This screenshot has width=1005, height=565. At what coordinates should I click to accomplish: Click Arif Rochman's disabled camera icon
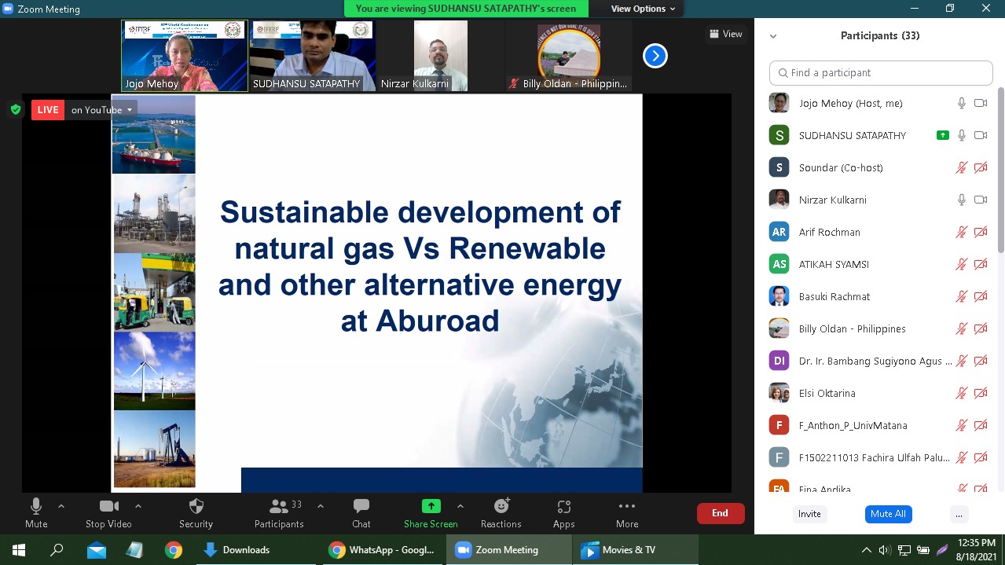981,232
